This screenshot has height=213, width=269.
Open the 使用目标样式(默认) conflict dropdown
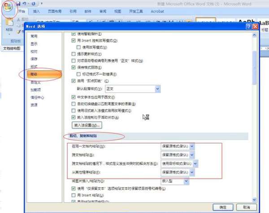tap(179, 163)
